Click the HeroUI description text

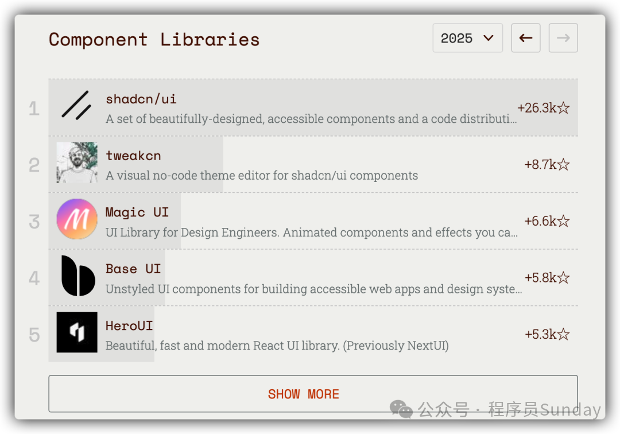[x=277, y=346]
